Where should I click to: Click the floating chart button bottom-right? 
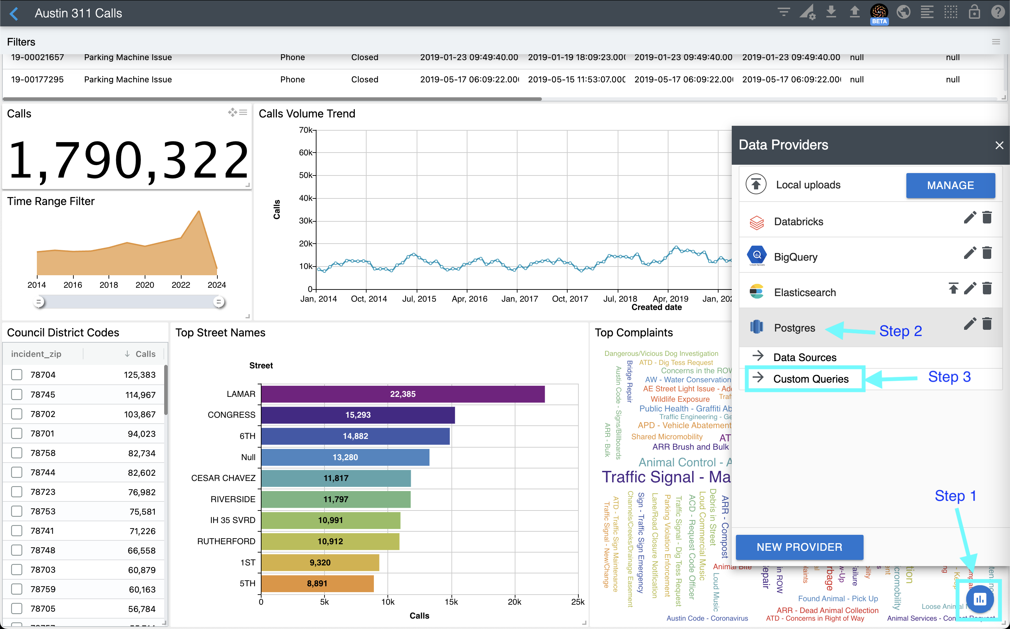980,599
